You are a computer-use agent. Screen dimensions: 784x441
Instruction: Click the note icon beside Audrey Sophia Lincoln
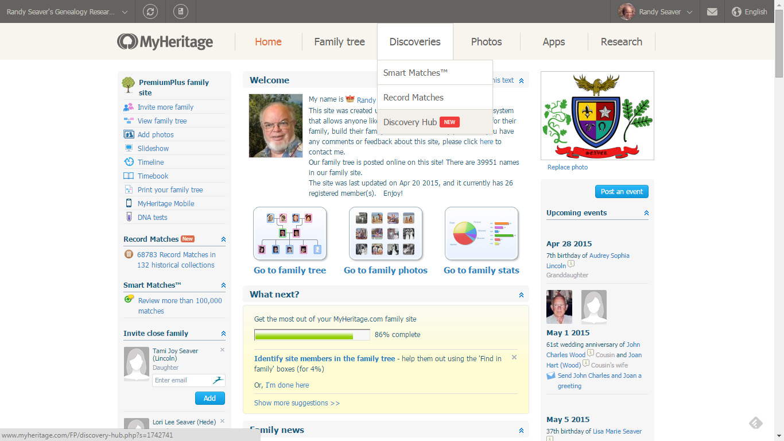tap(571, 264)
